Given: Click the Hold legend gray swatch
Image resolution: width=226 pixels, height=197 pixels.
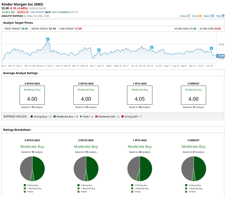Looking at the screenshot, I should tap(81, 116).
